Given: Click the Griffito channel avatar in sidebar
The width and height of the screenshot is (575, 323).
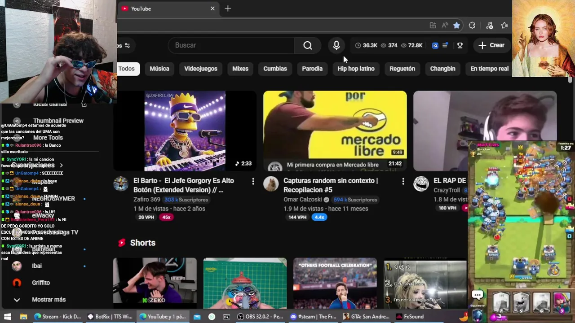Looking at the screenshot, I should click(x=17, y=283).
